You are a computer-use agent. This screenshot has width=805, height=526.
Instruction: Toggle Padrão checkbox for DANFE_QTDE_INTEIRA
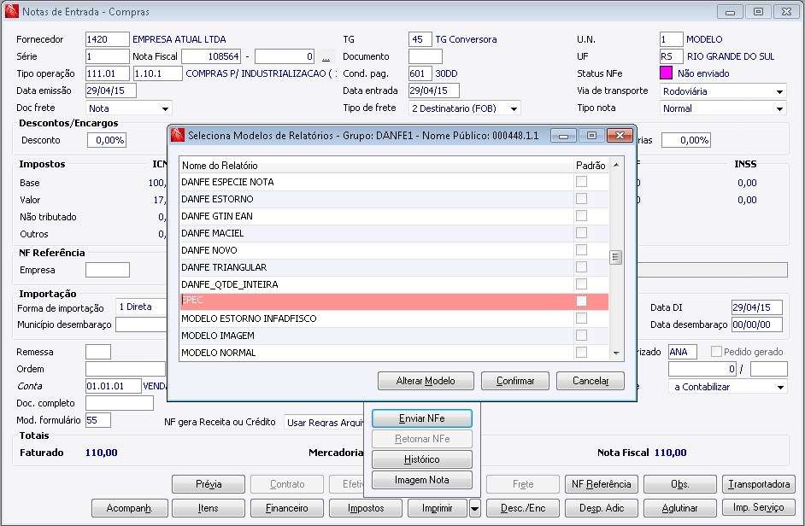(x=581, y=283)
